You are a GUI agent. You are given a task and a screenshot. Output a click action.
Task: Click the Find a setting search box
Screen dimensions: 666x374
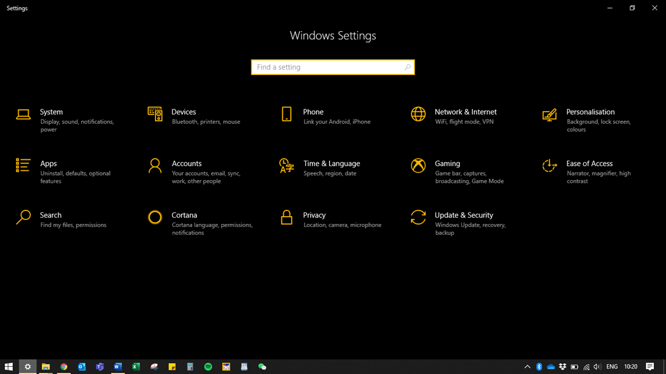click(x=327, y=67)
